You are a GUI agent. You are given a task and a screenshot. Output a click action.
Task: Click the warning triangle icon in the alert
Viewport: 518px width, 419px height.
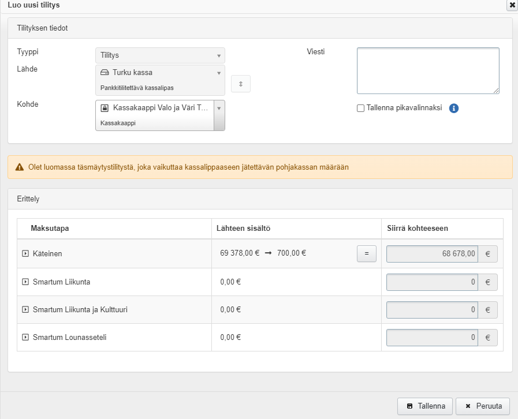(20, 167)
